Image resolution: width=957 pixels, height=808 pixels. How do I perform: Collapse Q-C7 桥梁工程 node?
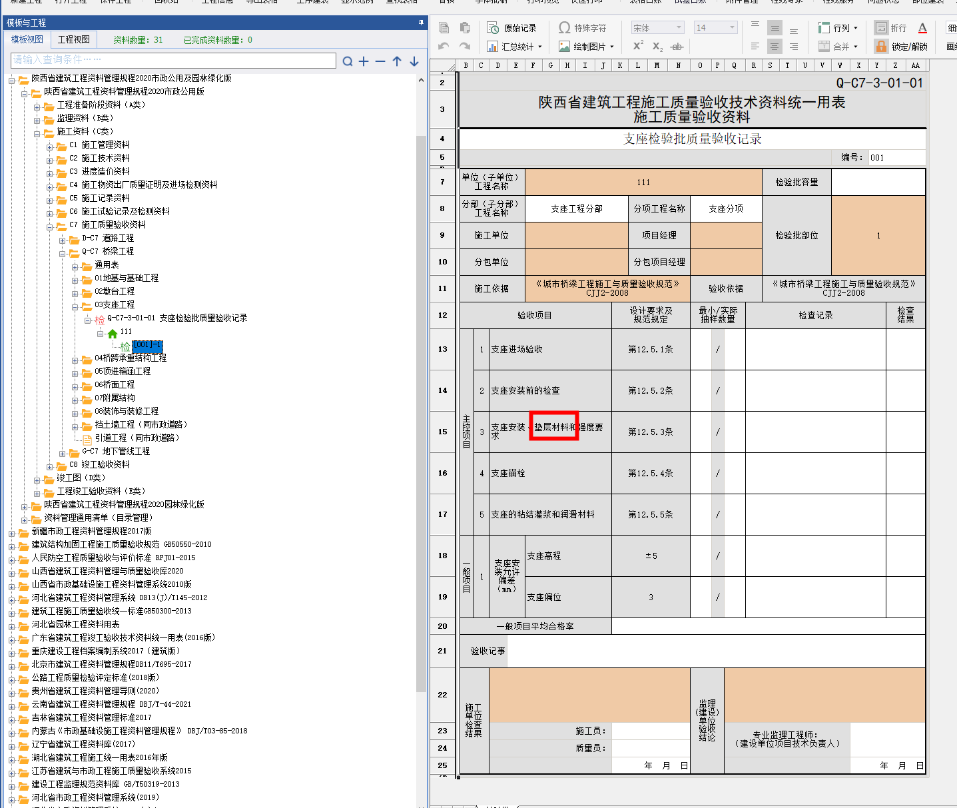(x=63, y=253)
